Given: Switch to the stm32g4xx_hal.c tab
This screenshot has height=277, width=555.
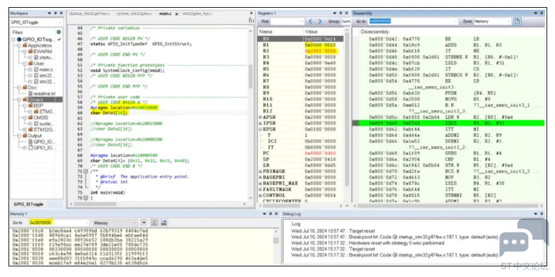Looking at the screenshot, I should pyautogui.click(x=197, y=13).
